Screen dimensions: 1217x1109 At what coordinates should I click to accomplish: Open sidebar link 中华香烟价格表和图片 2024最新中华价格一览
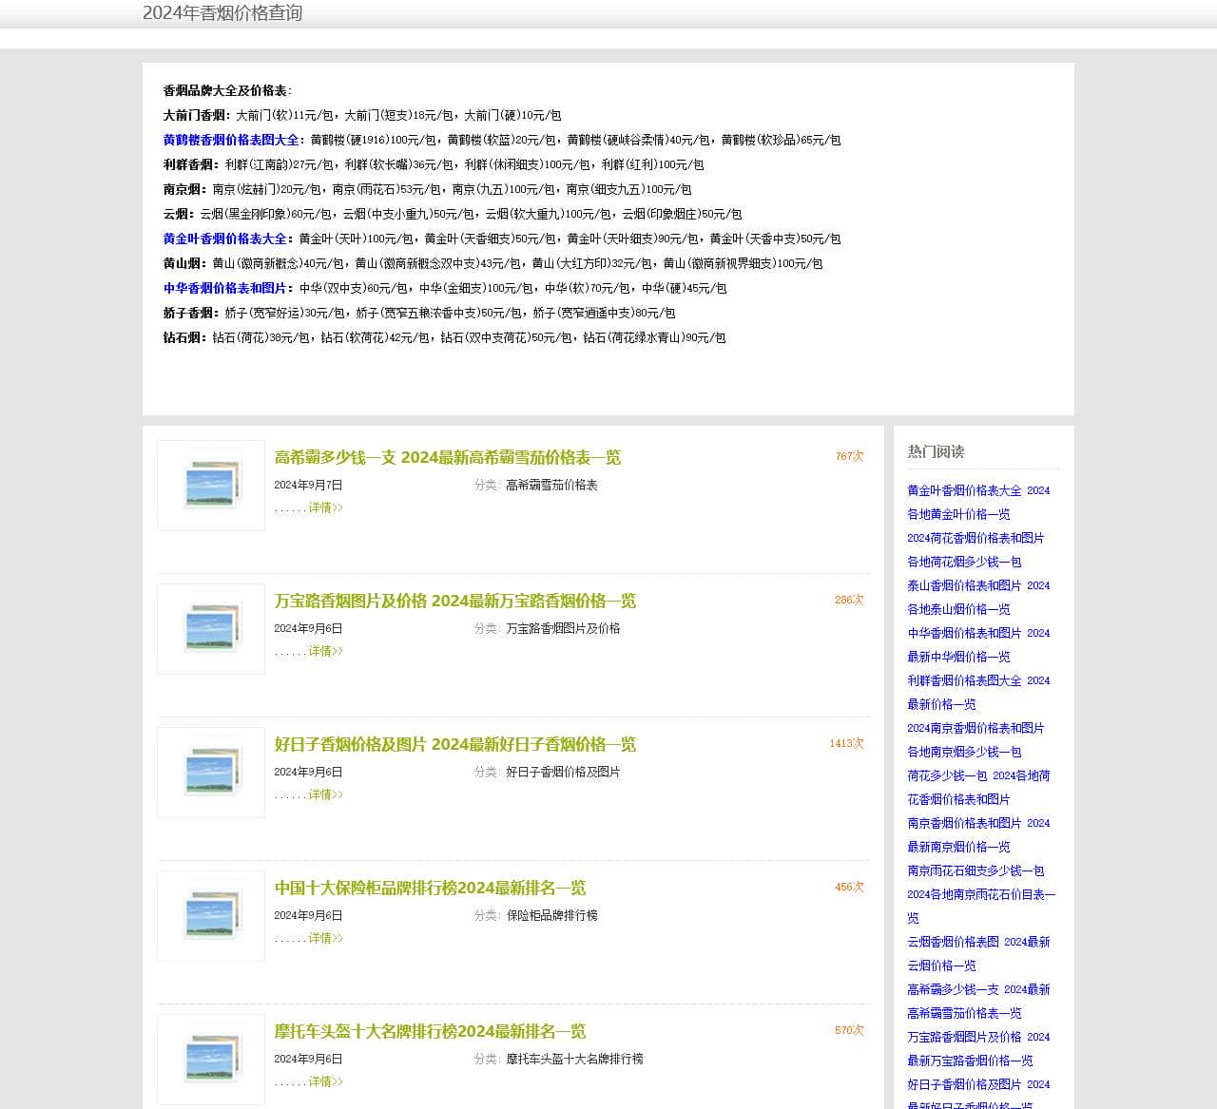point(978,644)
